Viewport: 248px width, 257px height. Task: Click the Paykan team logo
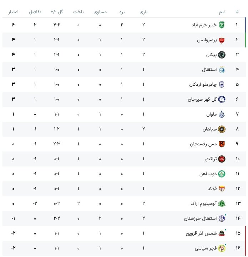point(222,55)
